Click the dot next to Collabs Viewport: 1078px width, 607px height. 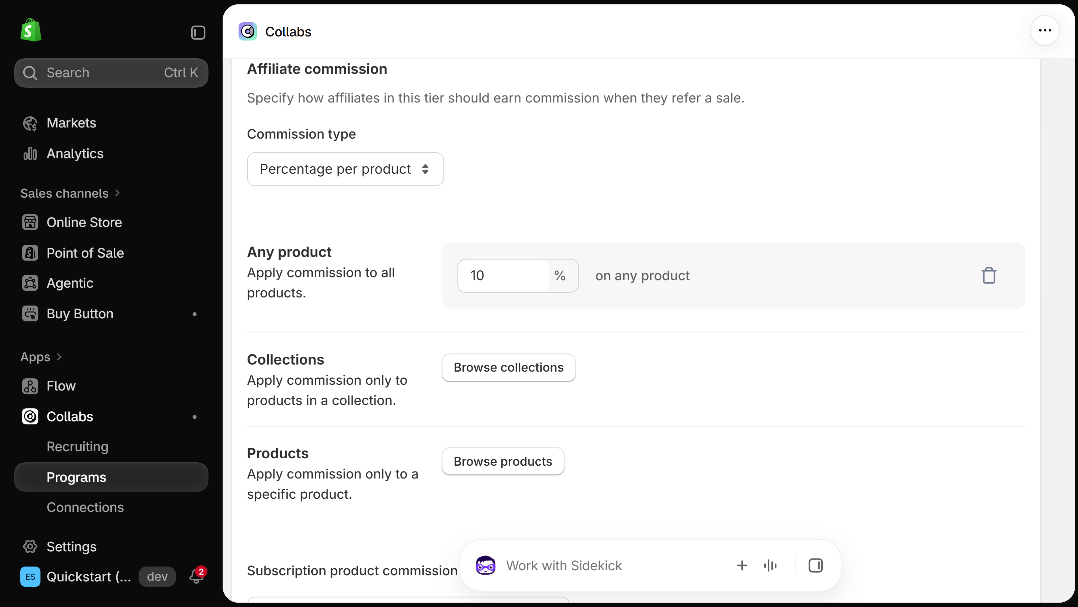(x=194, y=417)
